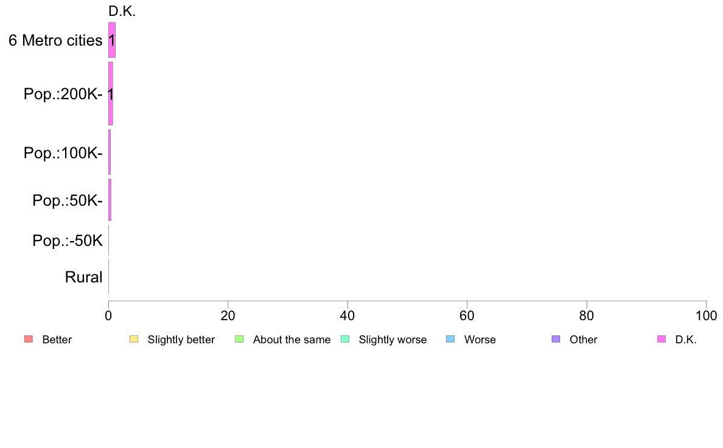Select the 6 Metro cities bar
The height and width of the screenshot is (448, 723).
pos(112,40)
